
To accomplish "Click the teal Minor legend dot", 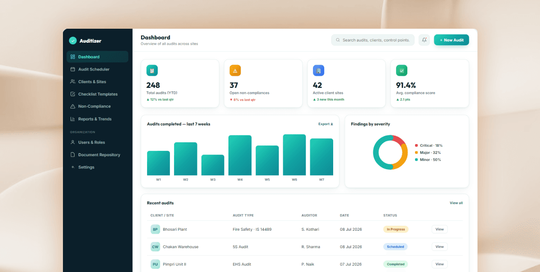I will (416, 160).
